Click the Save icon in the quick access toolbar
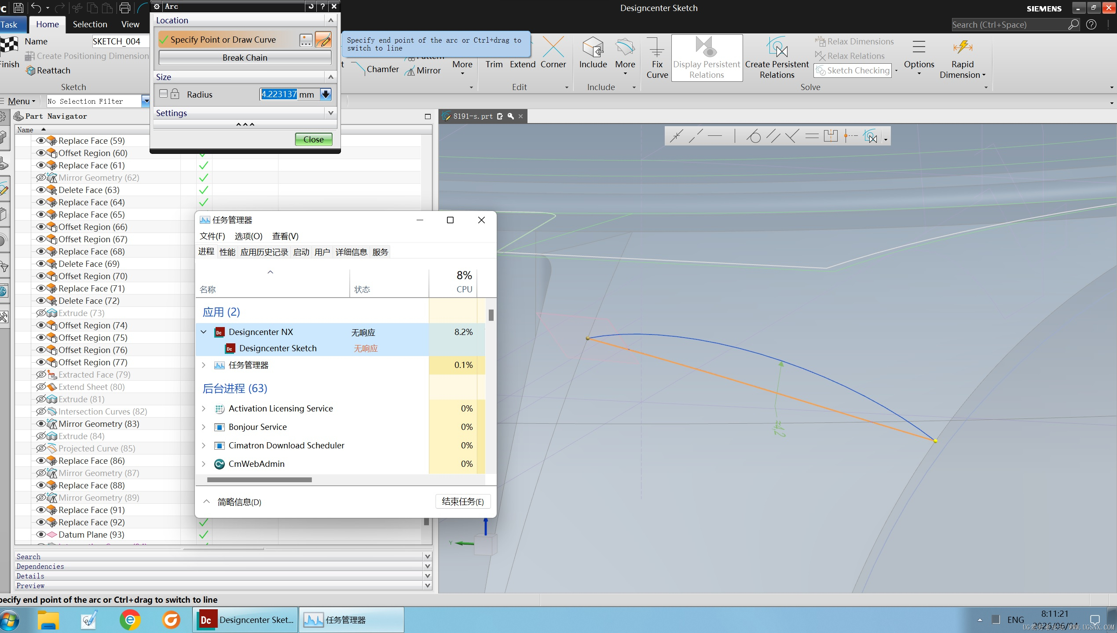This screenshot has width=1117, height=633. [18, 7]
